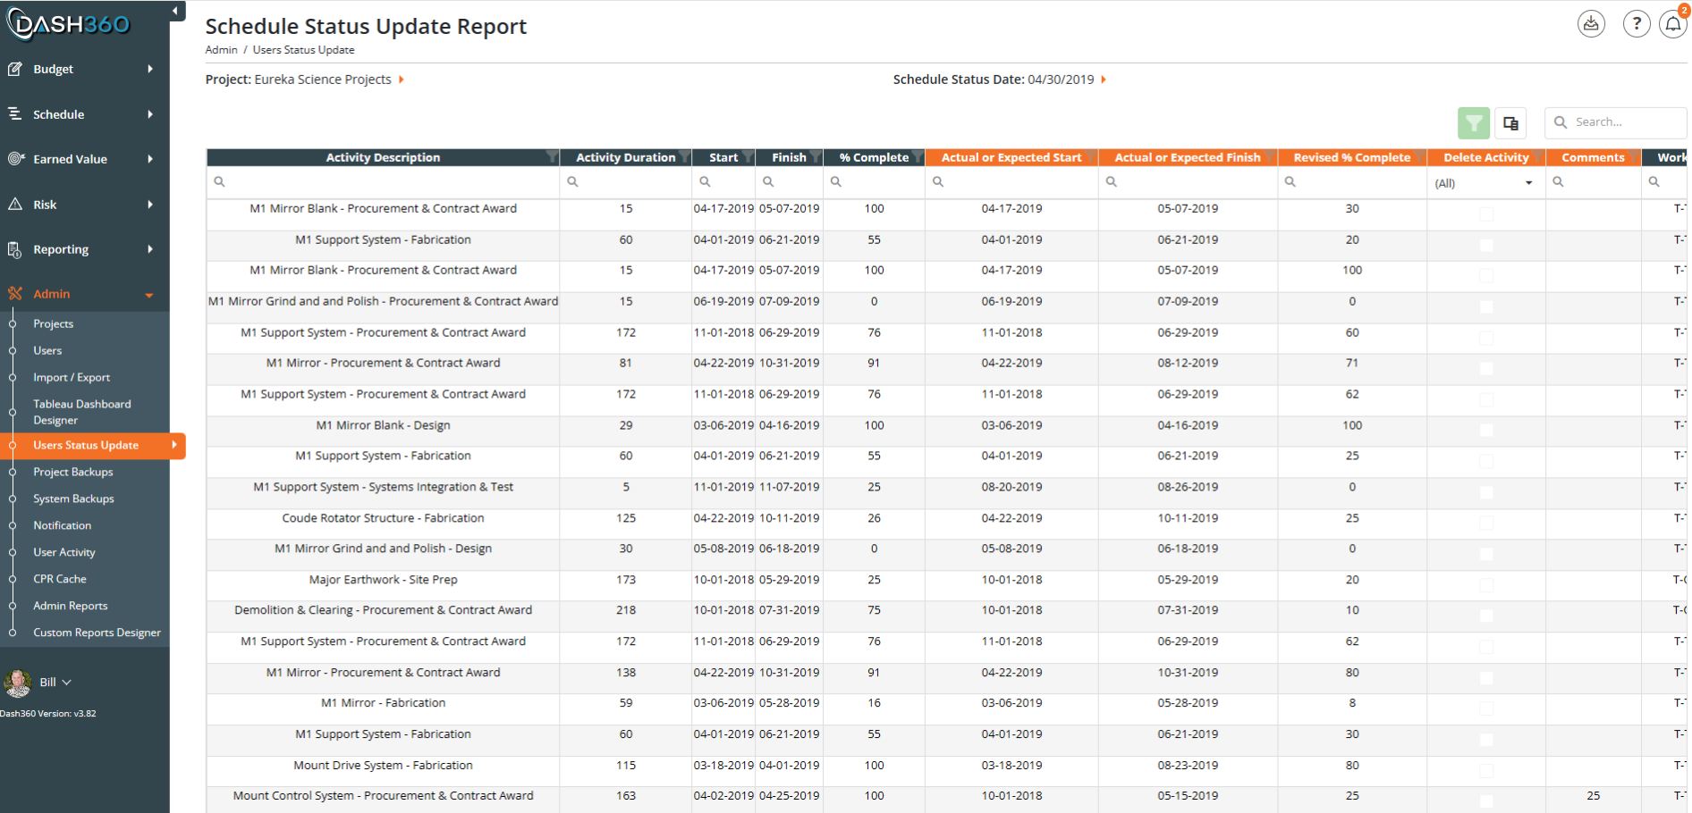Open the notifications bell
The width and height of the screenshot is (1692, 813).
pyautogui.click(x=1673, y=24)
